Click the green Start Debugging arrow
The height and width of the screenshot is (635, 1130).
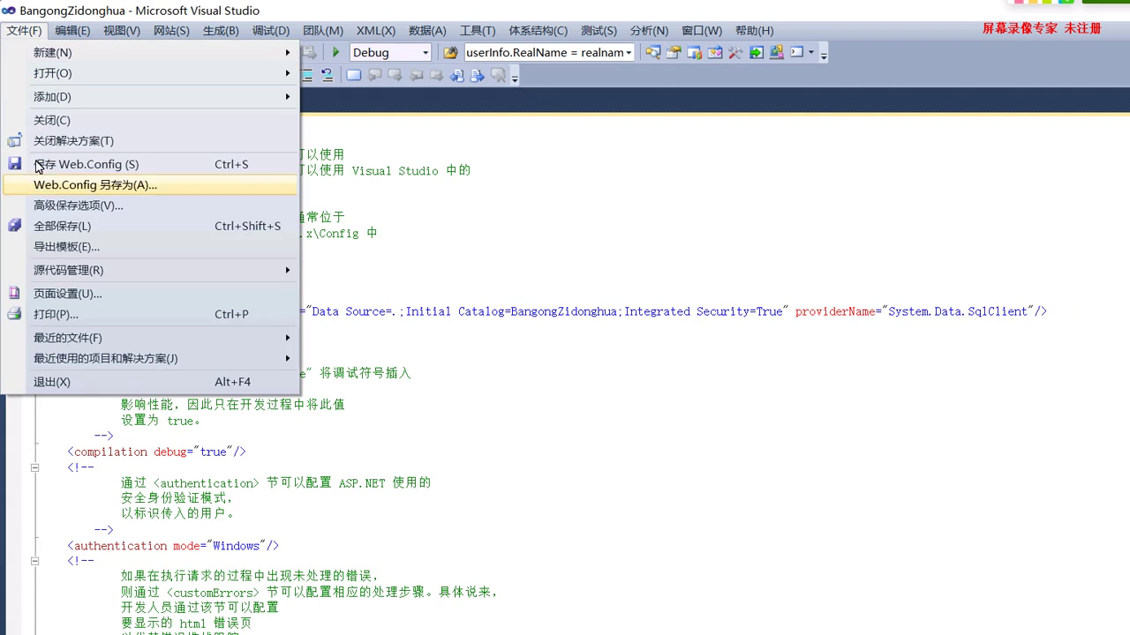point(335,52)
